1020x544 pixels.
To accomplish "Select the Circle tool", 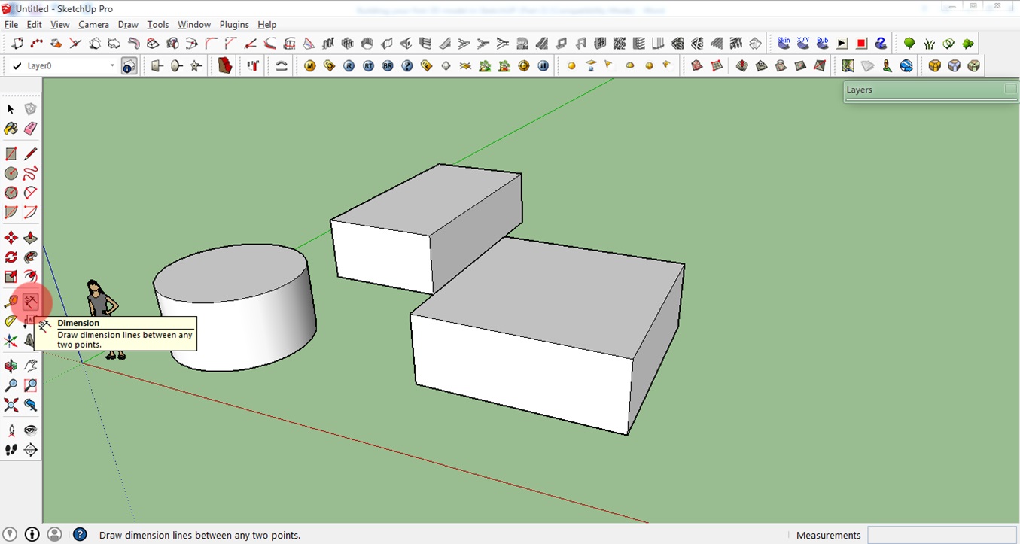I will 10,173.
